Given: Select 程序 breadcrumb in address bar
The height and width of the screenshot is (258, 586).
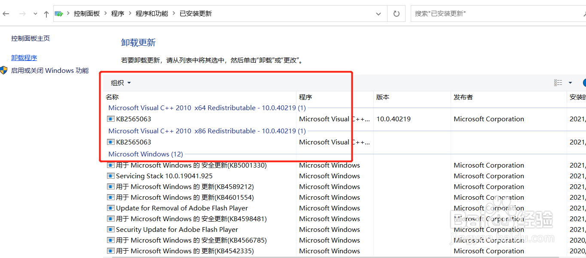Looking at the screenshot, I should [118, 14].
